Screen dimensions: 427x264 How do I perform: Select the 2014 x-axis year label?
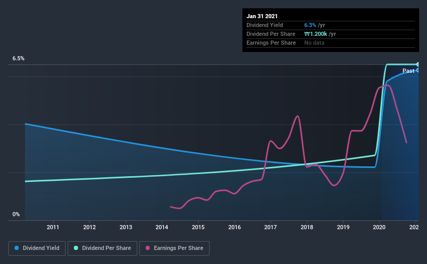tap(162, 227)
